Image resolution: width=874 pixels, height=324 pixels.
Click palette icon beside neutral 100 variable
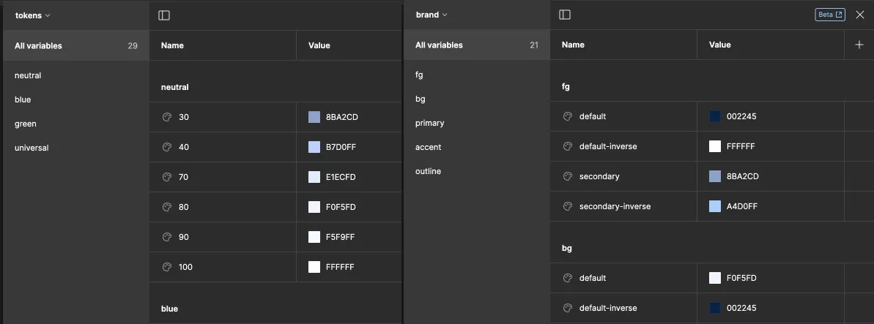pyautogui.click(x=167, y=267)
